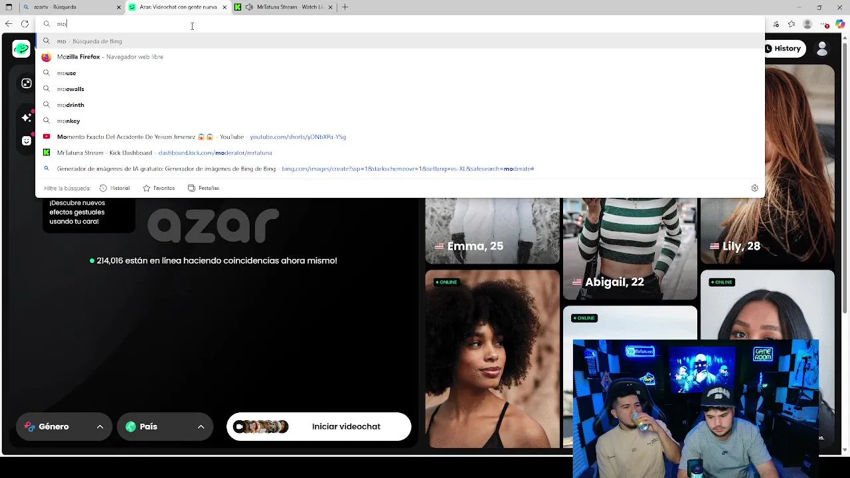Open the Kick Dashboard moderator suggestion
This screenshot has width=850, height=478.
[400, 153]
